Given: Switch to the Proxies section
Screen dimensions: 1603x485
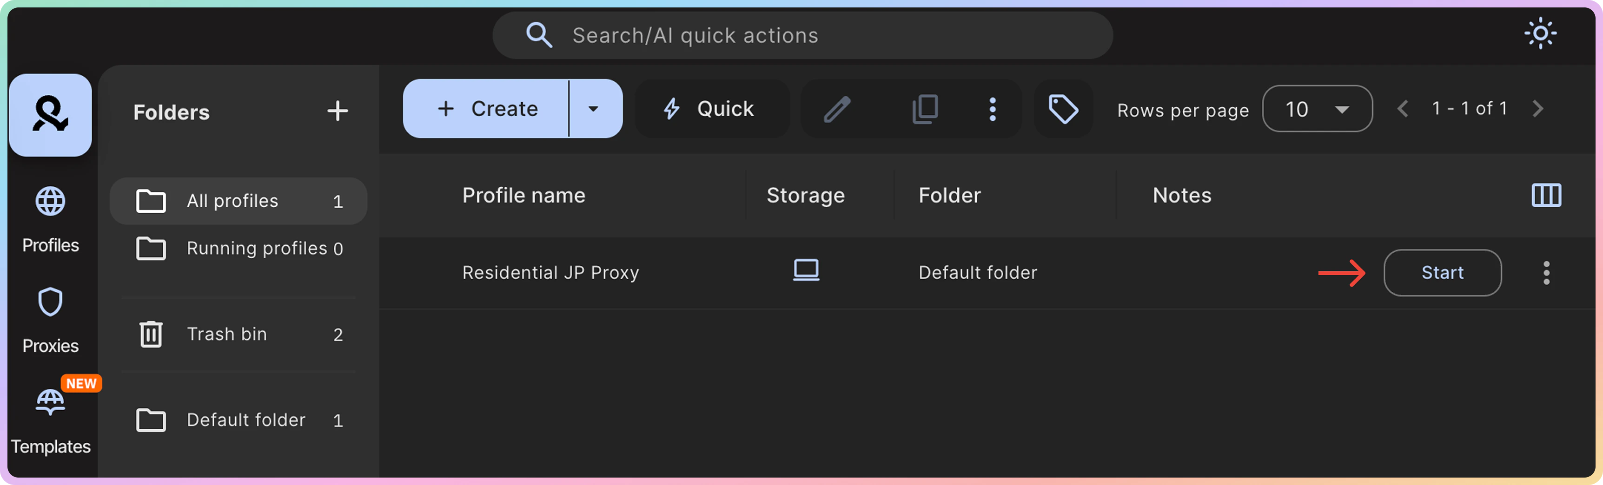Looking at the screenshot, I should [50, 320].
